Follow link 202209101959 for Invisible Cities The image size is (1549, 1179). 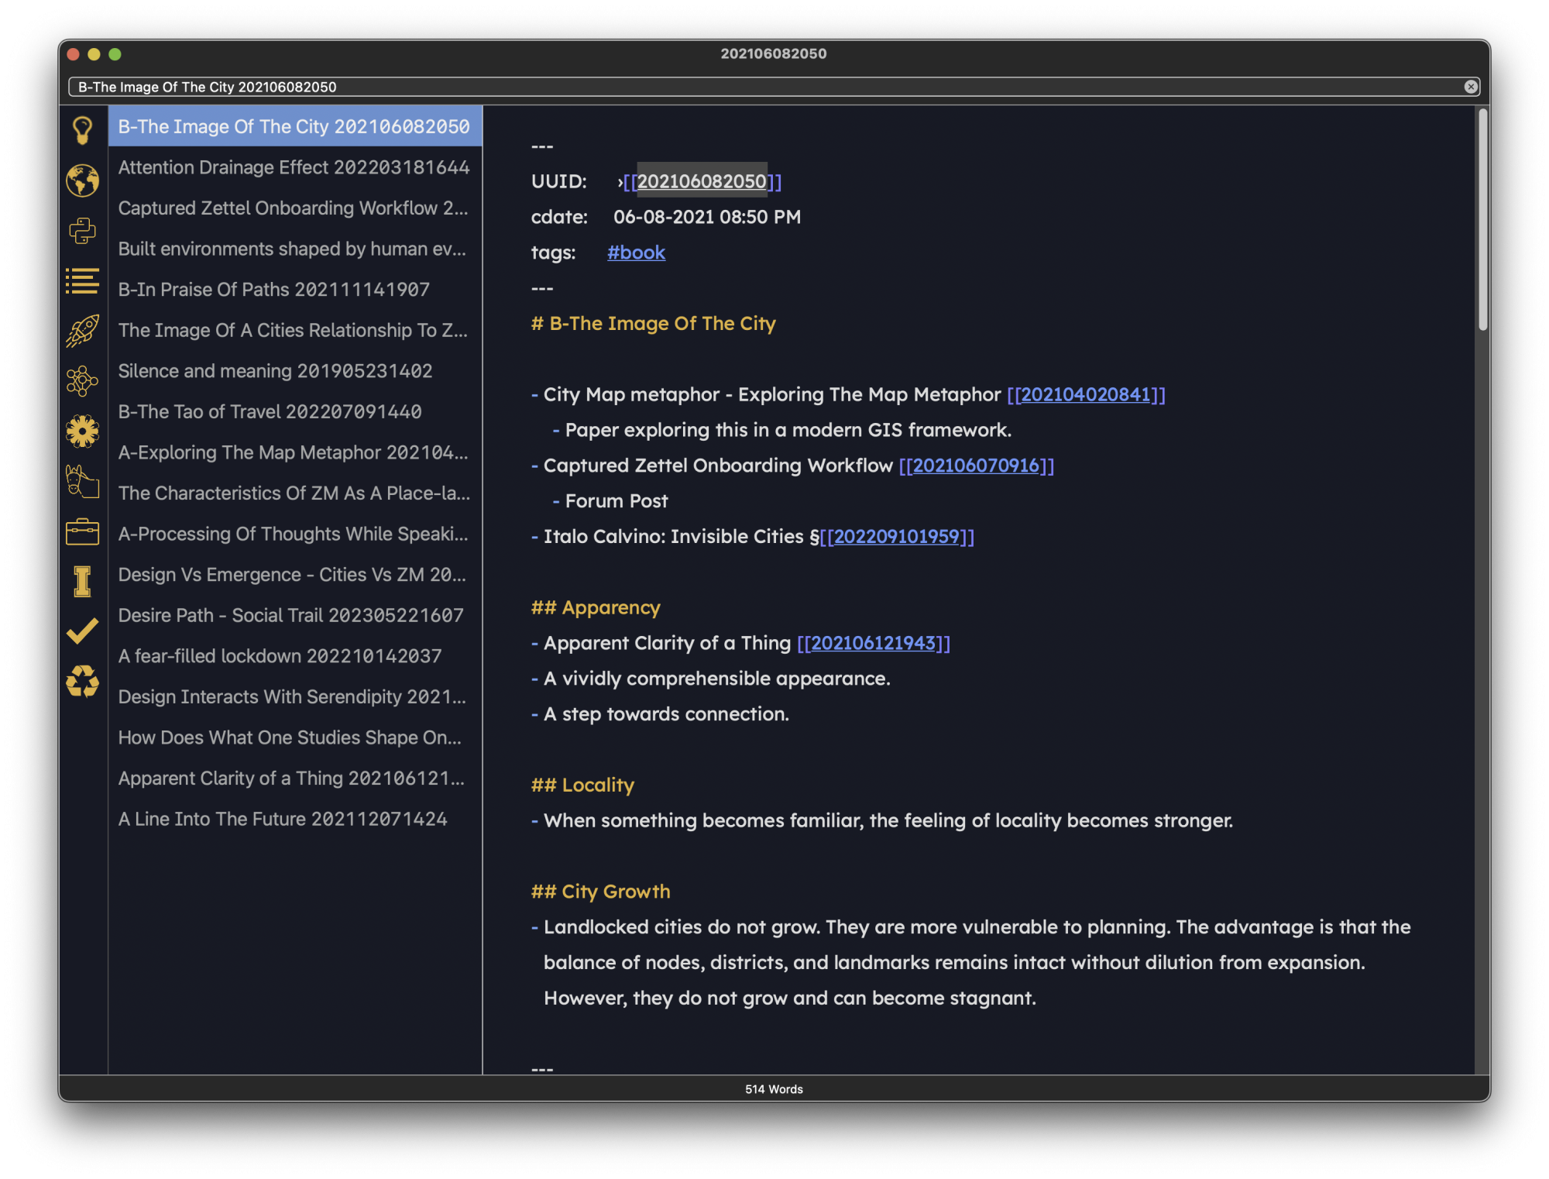click(897, 537)
